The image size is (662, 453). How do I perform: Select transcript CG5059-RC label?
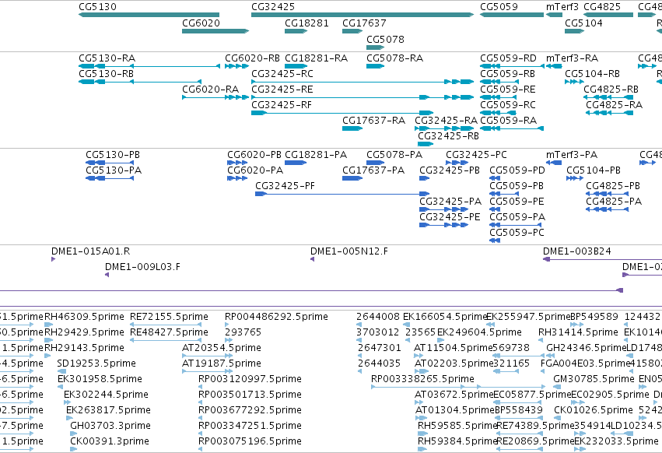click(508, 105)
